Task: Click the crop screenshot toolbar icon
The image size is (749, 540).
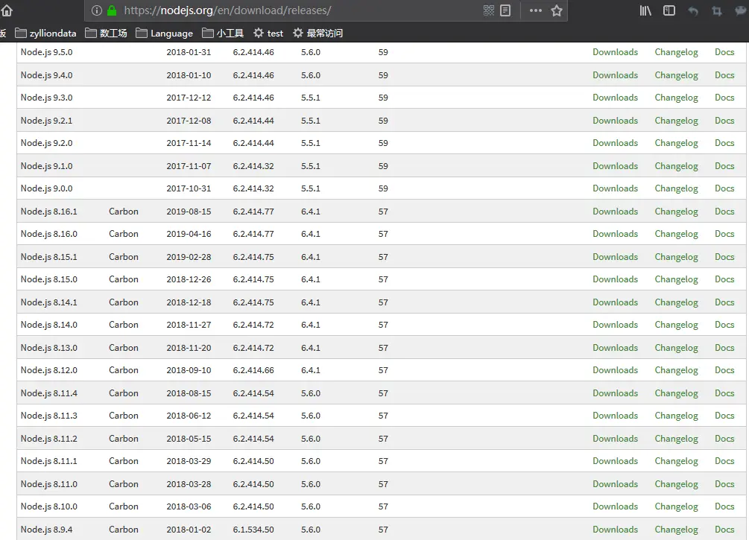Action: coord(717,11)
